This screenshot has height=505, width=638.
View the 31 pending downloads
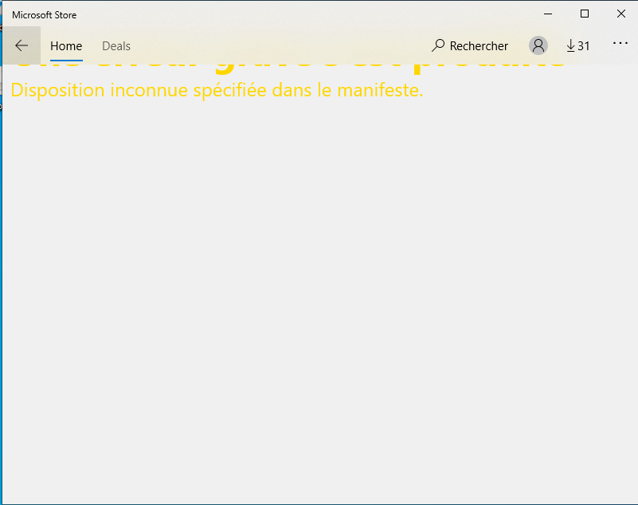tap(578, 45)
